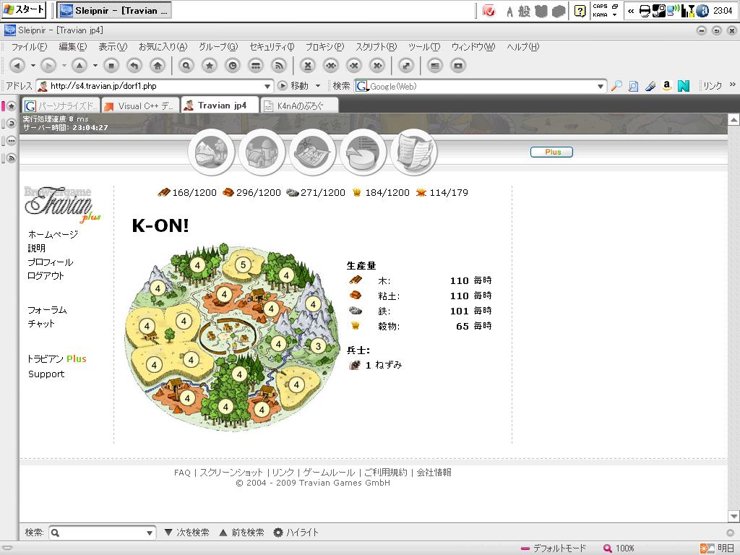The image size is (740, 555).
Task: Open the village center on the map
Action: [x=228, y=335]
